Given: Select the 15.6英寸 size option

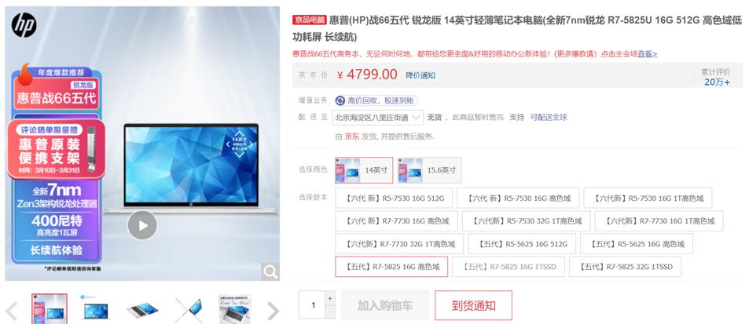Looking at the screenshot, I should point(429,170).
